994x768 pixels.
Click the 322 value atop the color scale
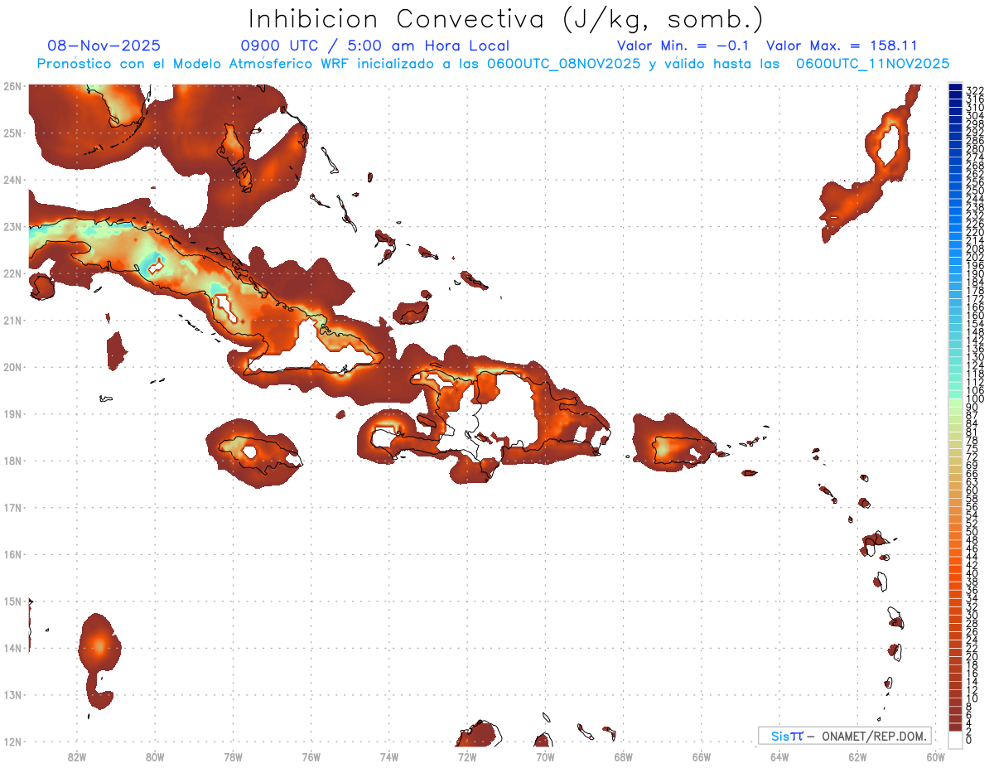975,90
